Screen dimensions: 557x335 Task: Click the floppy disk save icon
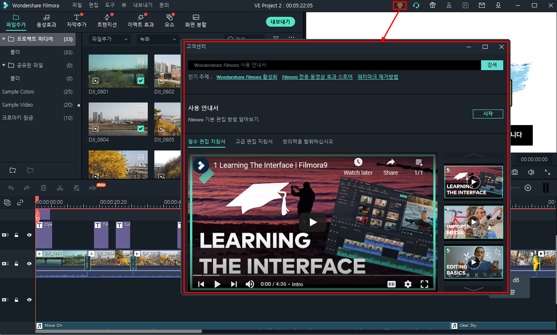click(465, 5)
